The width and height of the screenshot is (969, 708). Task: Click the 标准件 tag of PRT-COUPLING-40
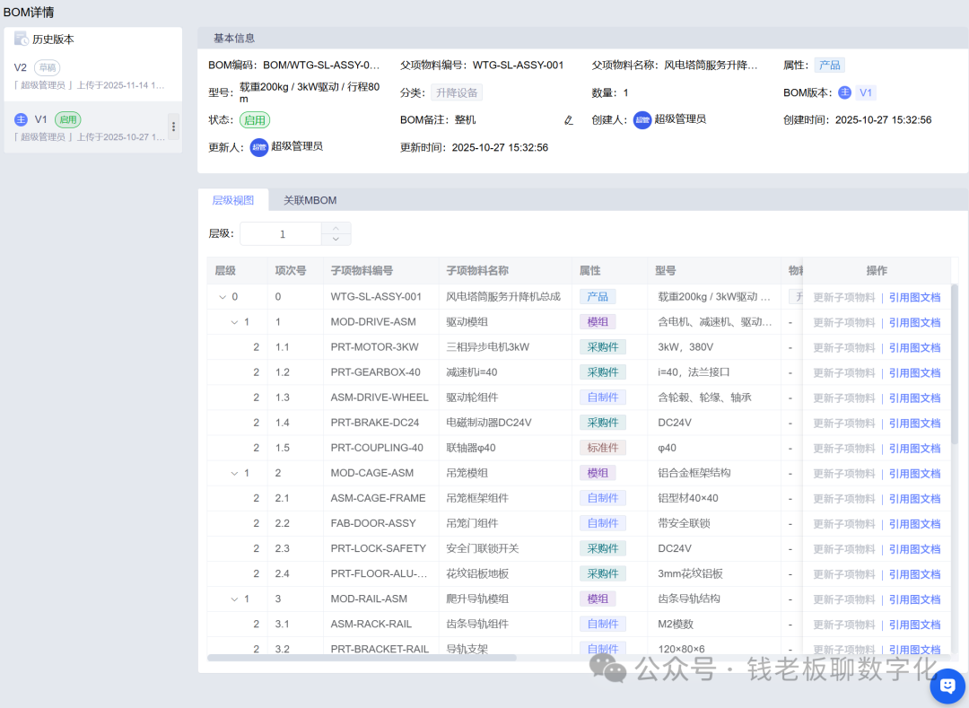[x=603, y=448]
